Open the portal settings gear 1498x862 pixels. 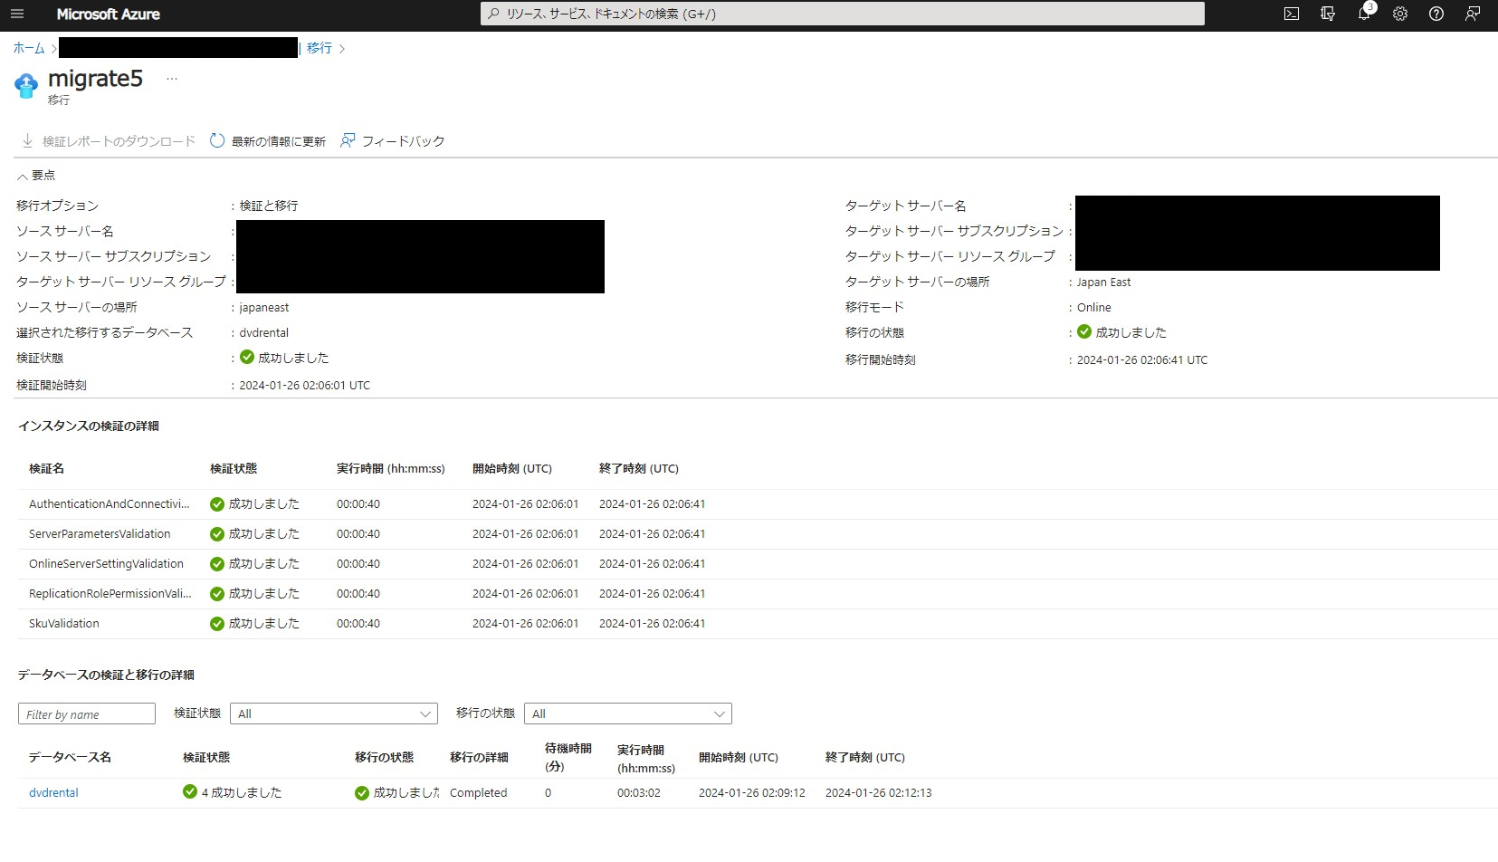(1399, 14)
